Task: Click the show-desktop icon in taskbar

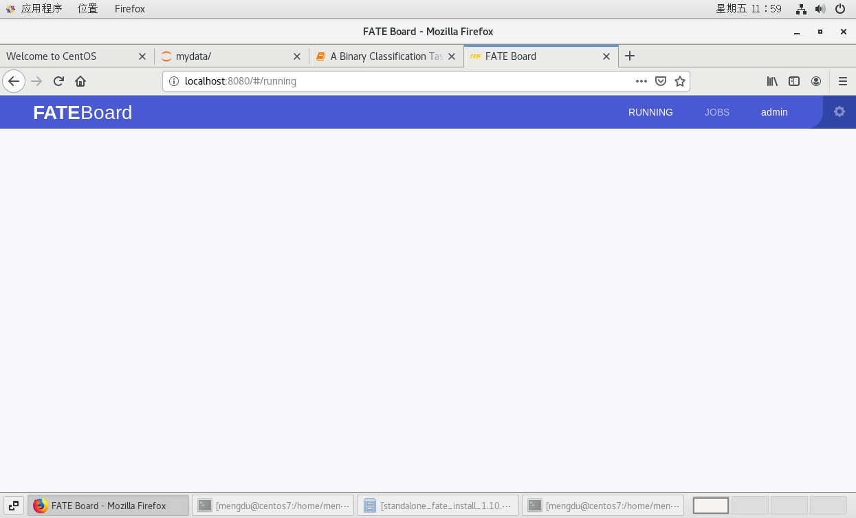Action: click(x=14, y=506)
